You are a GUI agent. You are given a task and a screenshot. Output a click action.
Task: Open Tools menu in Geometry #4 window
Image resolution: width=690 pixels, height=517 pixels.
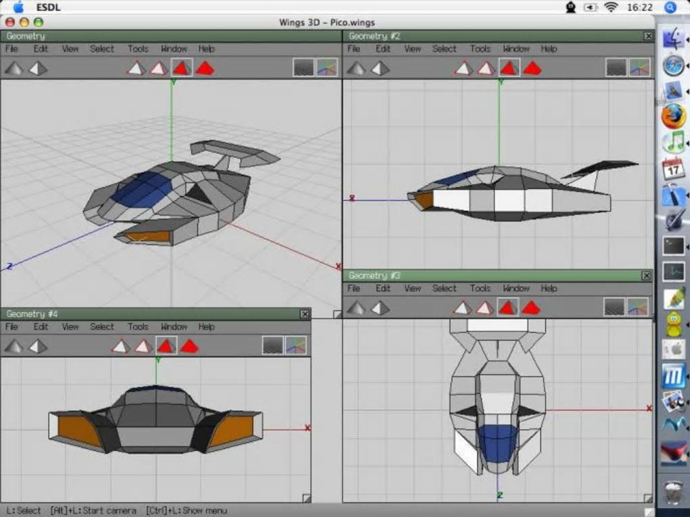pos(138,326)
